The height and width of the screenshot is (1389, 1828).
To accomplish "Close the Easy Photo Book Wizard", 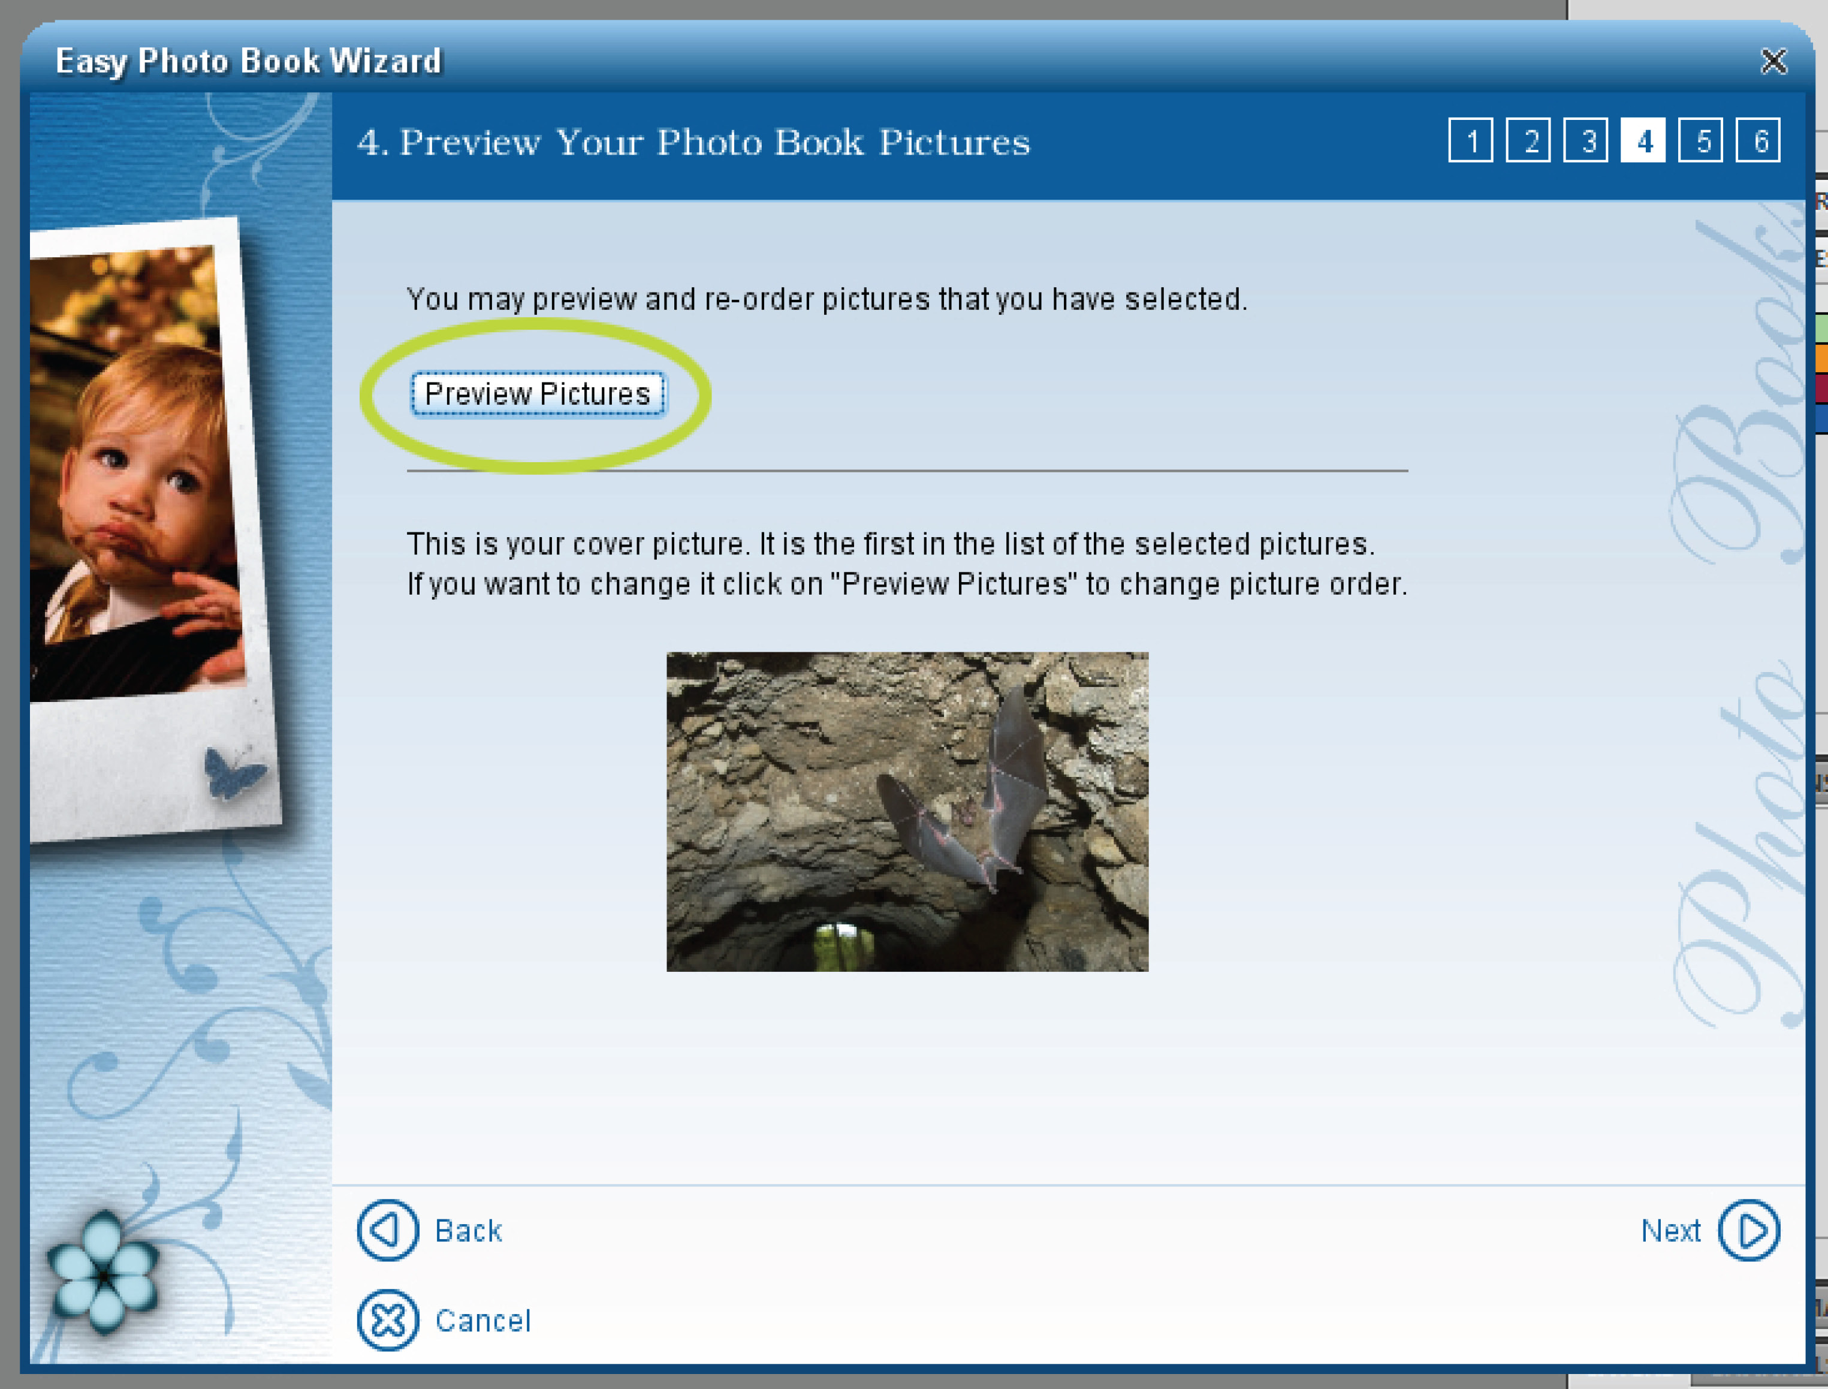I will click(x=1773, y=61).
